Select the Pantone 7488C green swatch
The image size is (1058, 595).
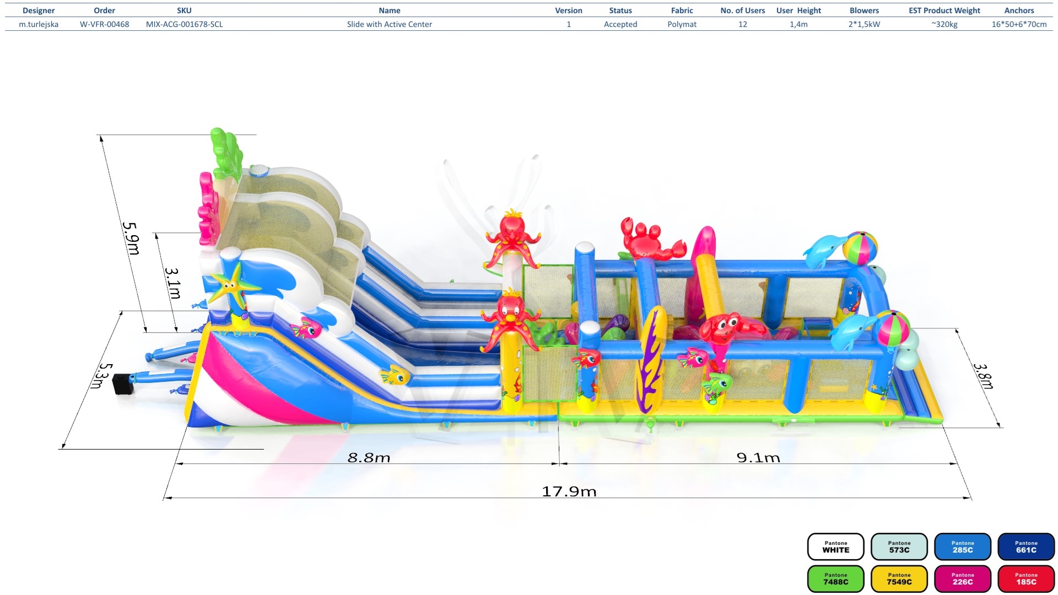point(836,578)
